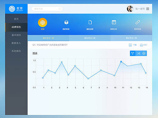Click the cube 我的班级 icon

point(66,22)
